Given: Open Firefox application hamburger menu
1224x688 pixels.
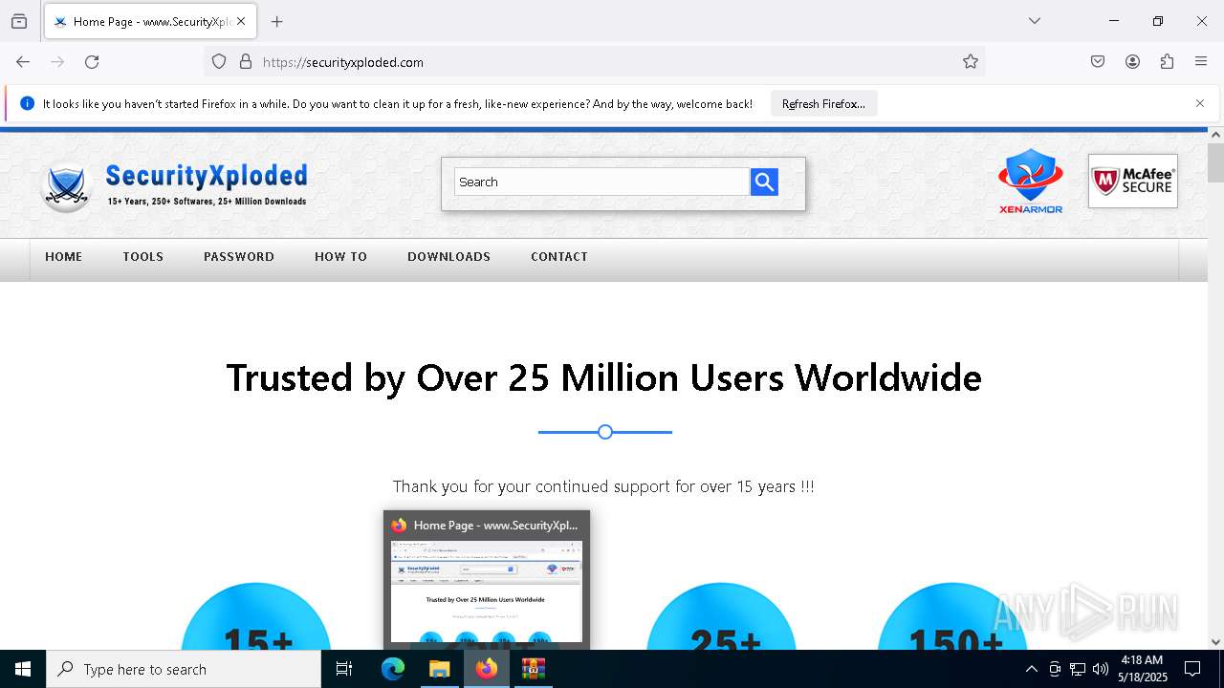Looking at the screenshot, I should [1201, 61].
